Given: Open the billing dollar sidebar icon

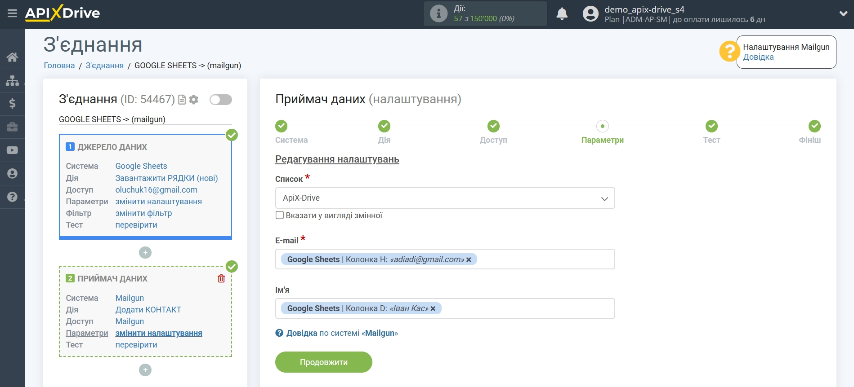Looking at the screenshot, I should 12,104.
